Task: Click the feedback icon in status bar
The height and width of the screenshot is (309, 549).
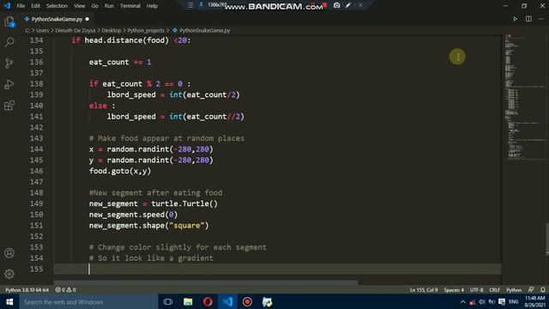Action: coord(531,290)
